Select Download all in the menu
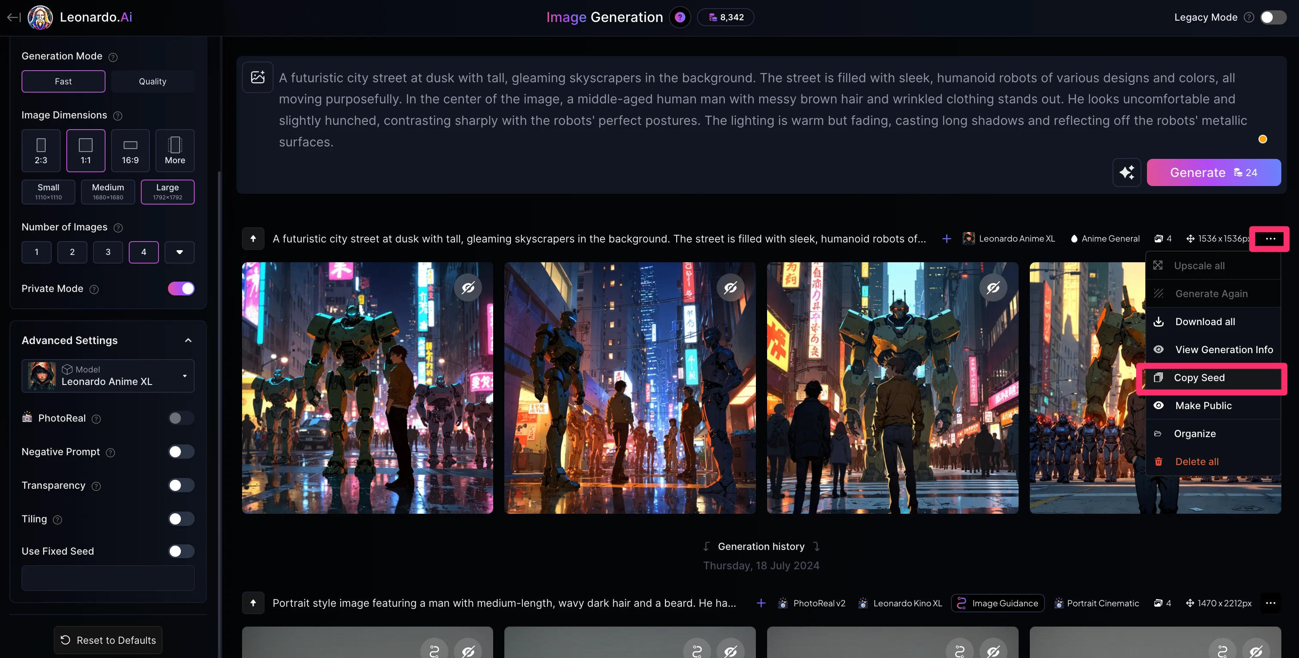Viewport: 1299px width, 658px height. (x=1205, y=322)
